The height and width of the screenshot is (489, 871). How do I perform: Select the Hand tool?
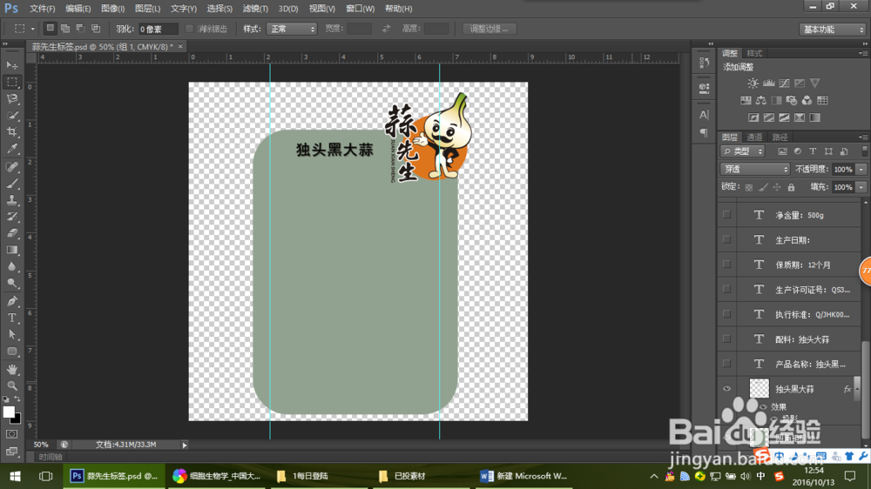tap(11, 369)
